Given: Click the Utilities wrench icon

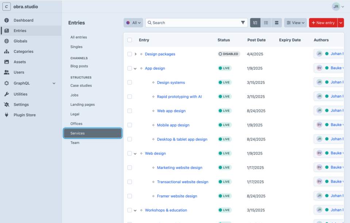Looking at the screenshot, I should 7,94.
